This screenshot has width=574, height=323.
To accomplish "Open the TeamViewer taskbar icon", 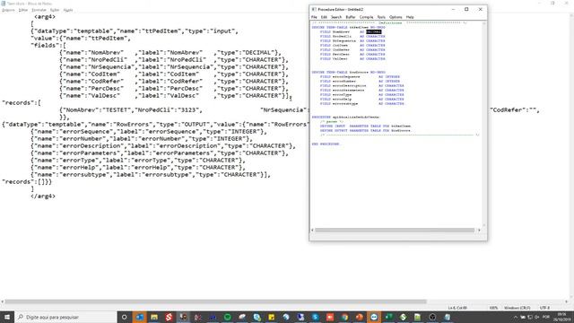I will 374,317.
